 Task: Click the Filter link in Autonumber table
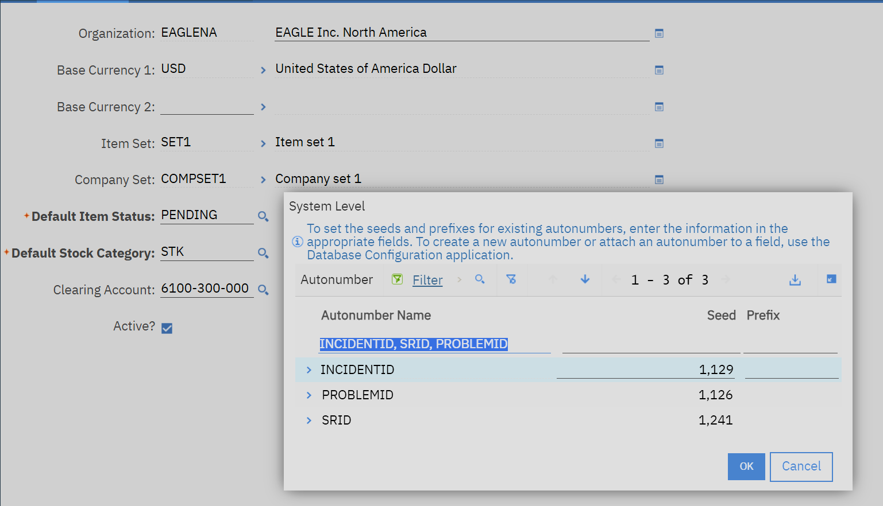click(427, 280)
